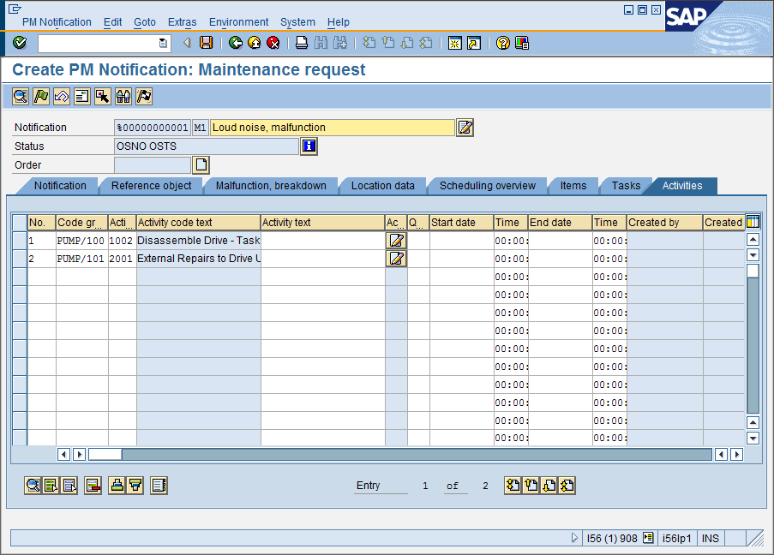Open long text icon for External Repairs row
Viewport: 774px width, 555px height.
pyautogui.click(x=396, y=259)
